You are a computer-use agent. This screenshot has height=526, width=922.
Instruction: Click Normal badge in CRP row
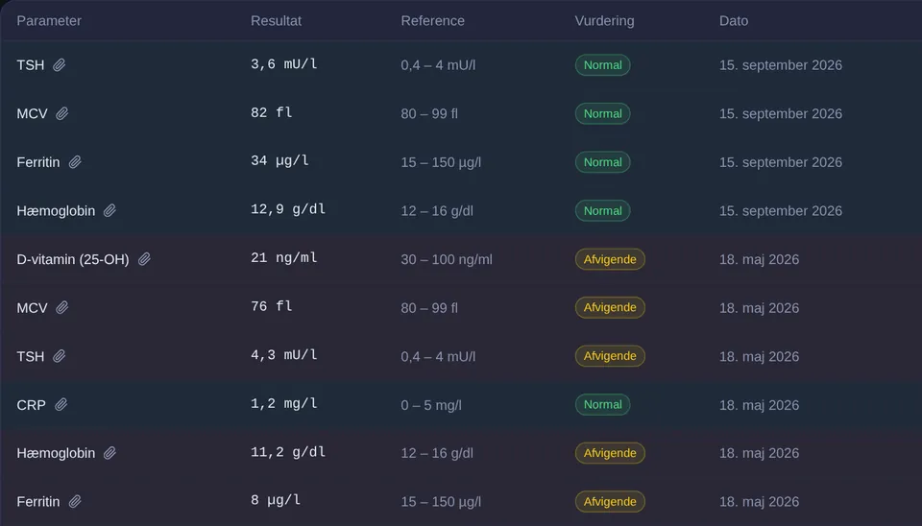point(603,404)
